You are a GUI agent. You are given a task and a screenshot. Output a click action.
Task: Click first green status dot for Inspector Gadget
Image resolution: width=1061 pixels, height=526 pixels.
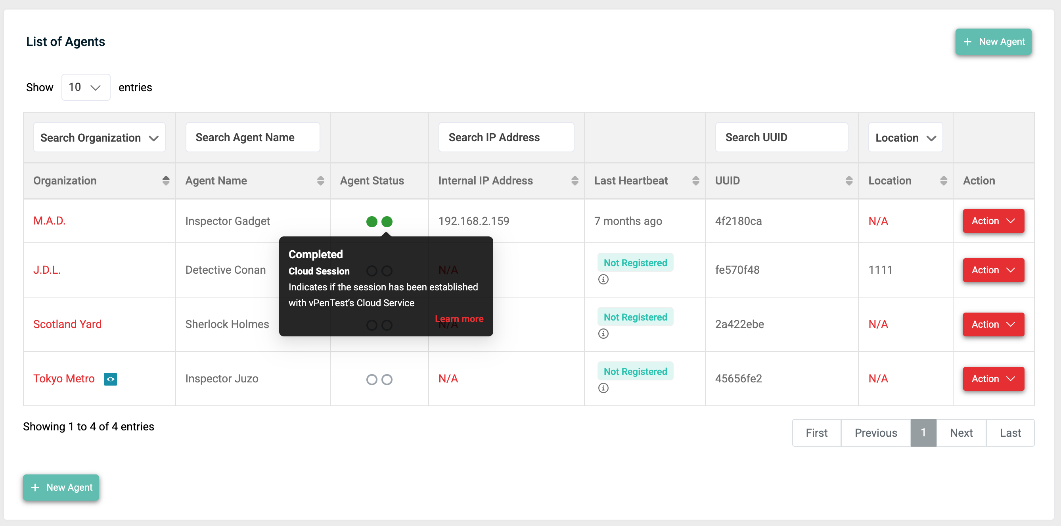372,221
